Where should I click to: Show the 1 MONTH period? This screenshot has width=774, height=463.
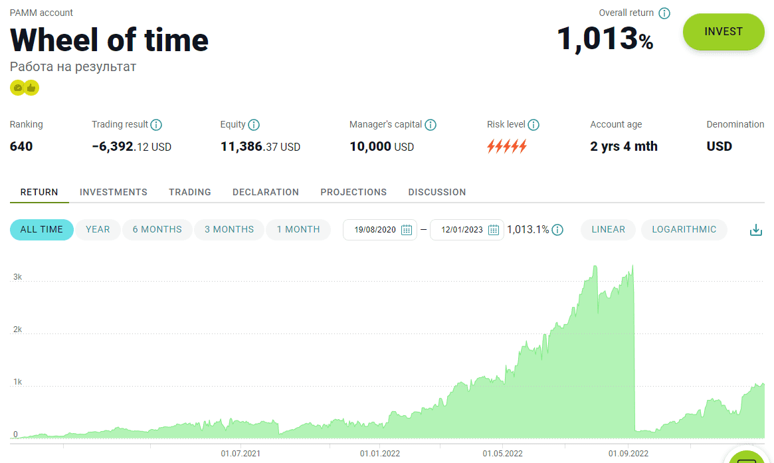(x=298, y=230)
